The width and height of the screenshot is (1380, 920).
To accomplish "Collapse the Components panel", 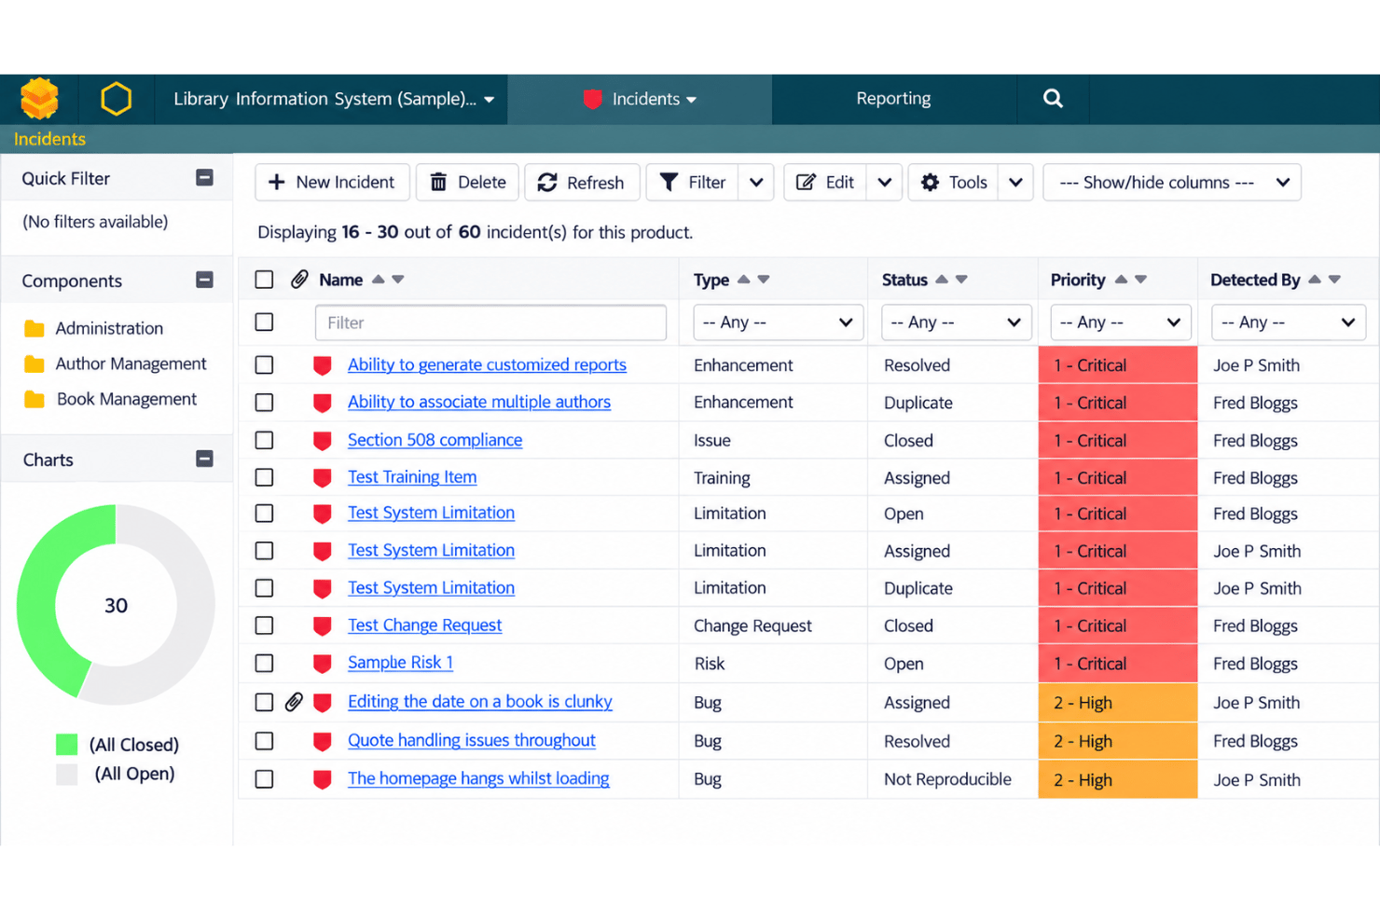I will point(204,281).
